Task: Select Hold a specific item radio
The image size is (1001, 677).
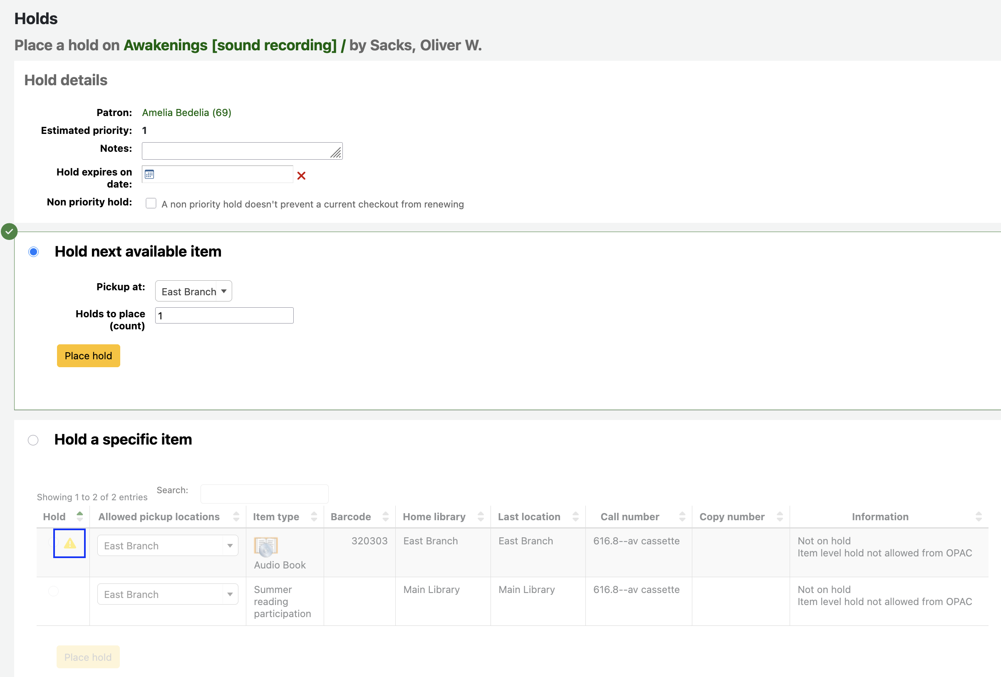Action: pyautogui.click(x=33, y=440)
